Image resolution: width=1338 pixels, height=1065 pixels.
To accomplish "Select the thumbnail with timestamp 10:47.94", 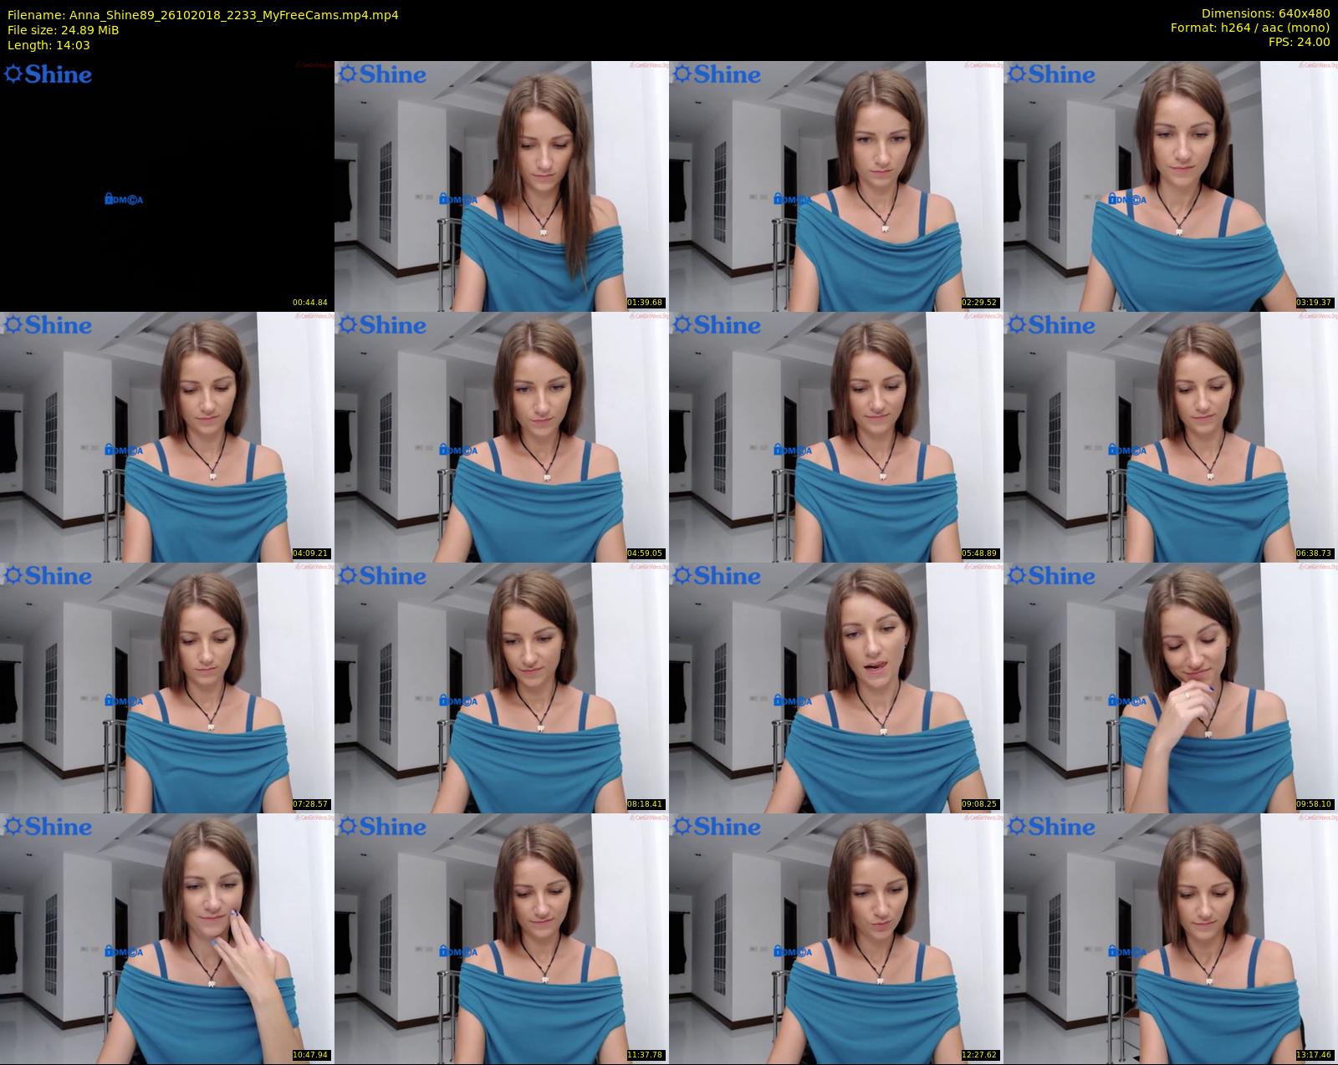I will click(167, 938).
